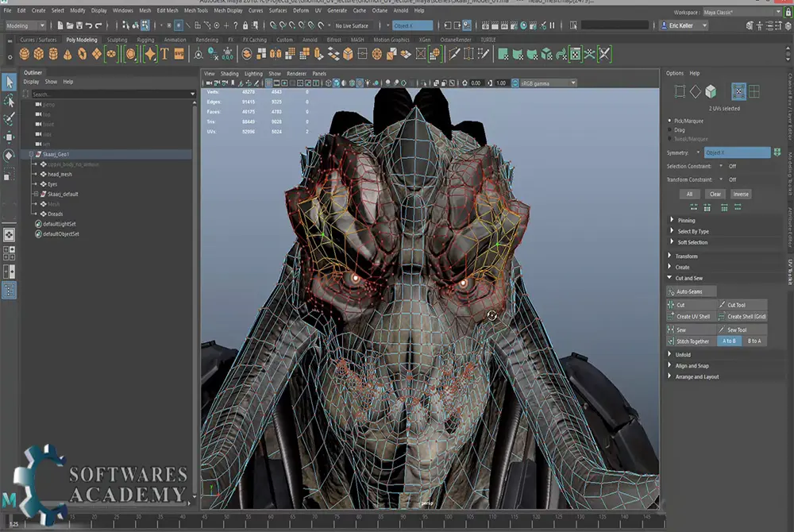Click the Cut Tool button
The width and height of the screenshot is (794, 532).
(742, 305)
